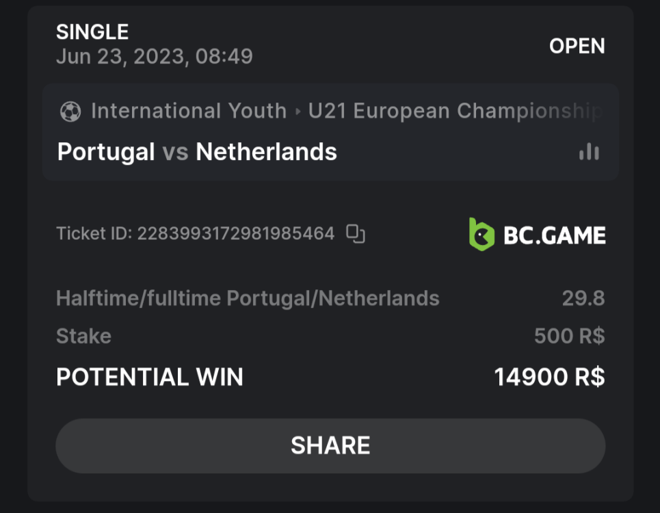Click the 14900 R$ potential win amount
660x513 pixels.
pyautogui.click(x=549, y=377)
